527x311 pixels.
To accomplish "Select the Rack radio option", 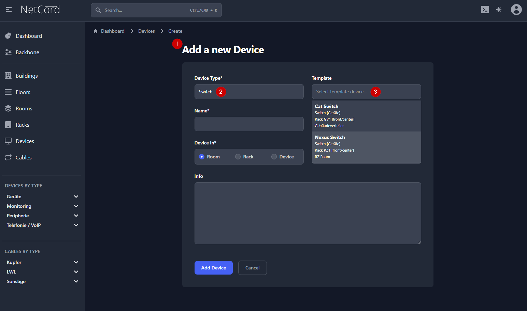I will (x=238, y=157).
